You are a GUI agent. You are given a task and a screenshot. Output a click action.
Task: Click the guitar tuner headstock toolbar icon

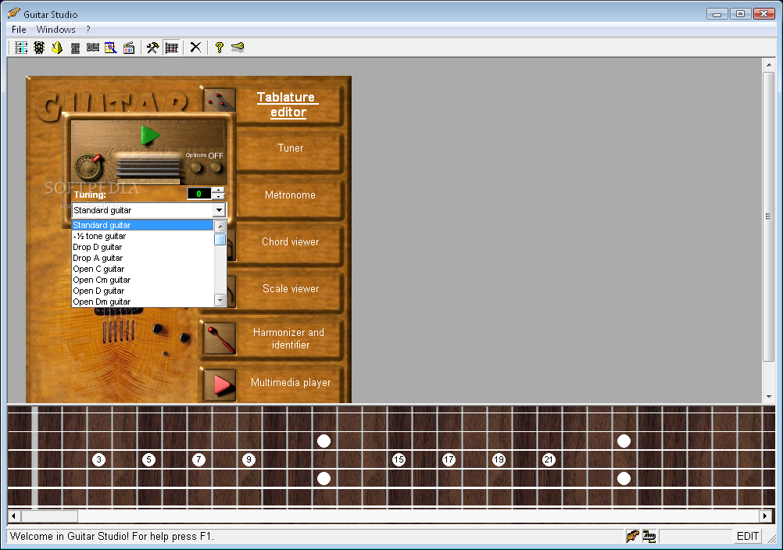click(39, 48)
